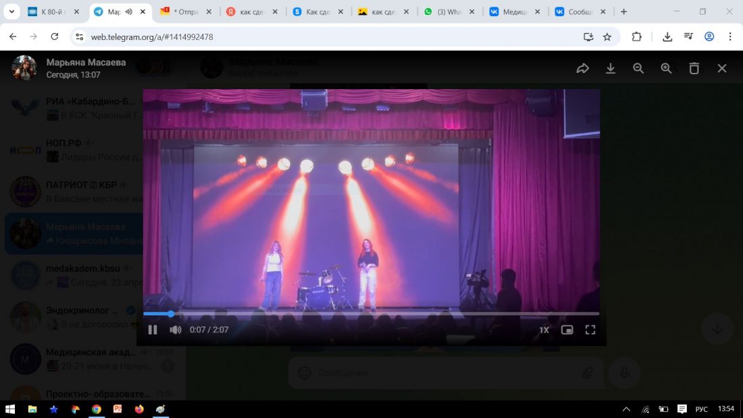Mute the video volume
The image size is (743, 418).
point(176,330)
